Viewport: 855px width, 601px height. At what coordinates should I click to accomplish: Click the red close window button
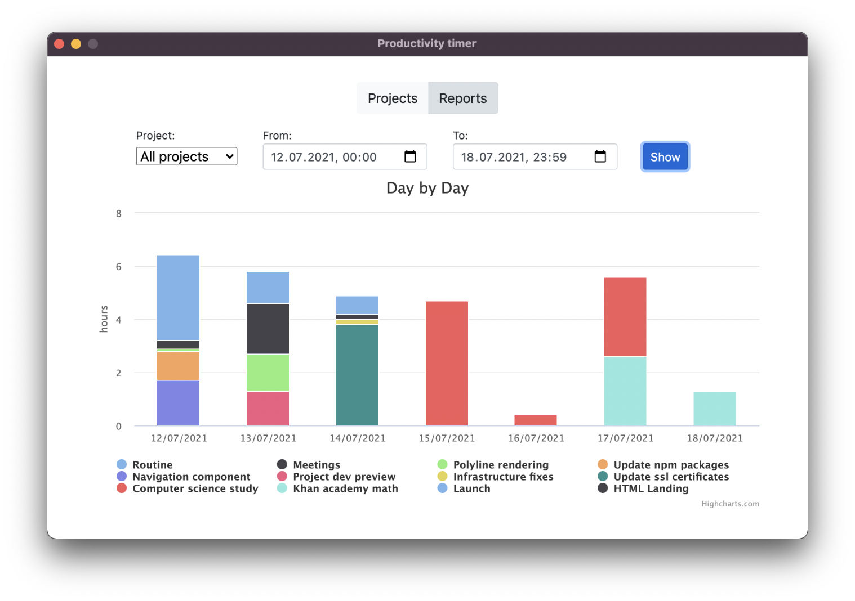59,44
